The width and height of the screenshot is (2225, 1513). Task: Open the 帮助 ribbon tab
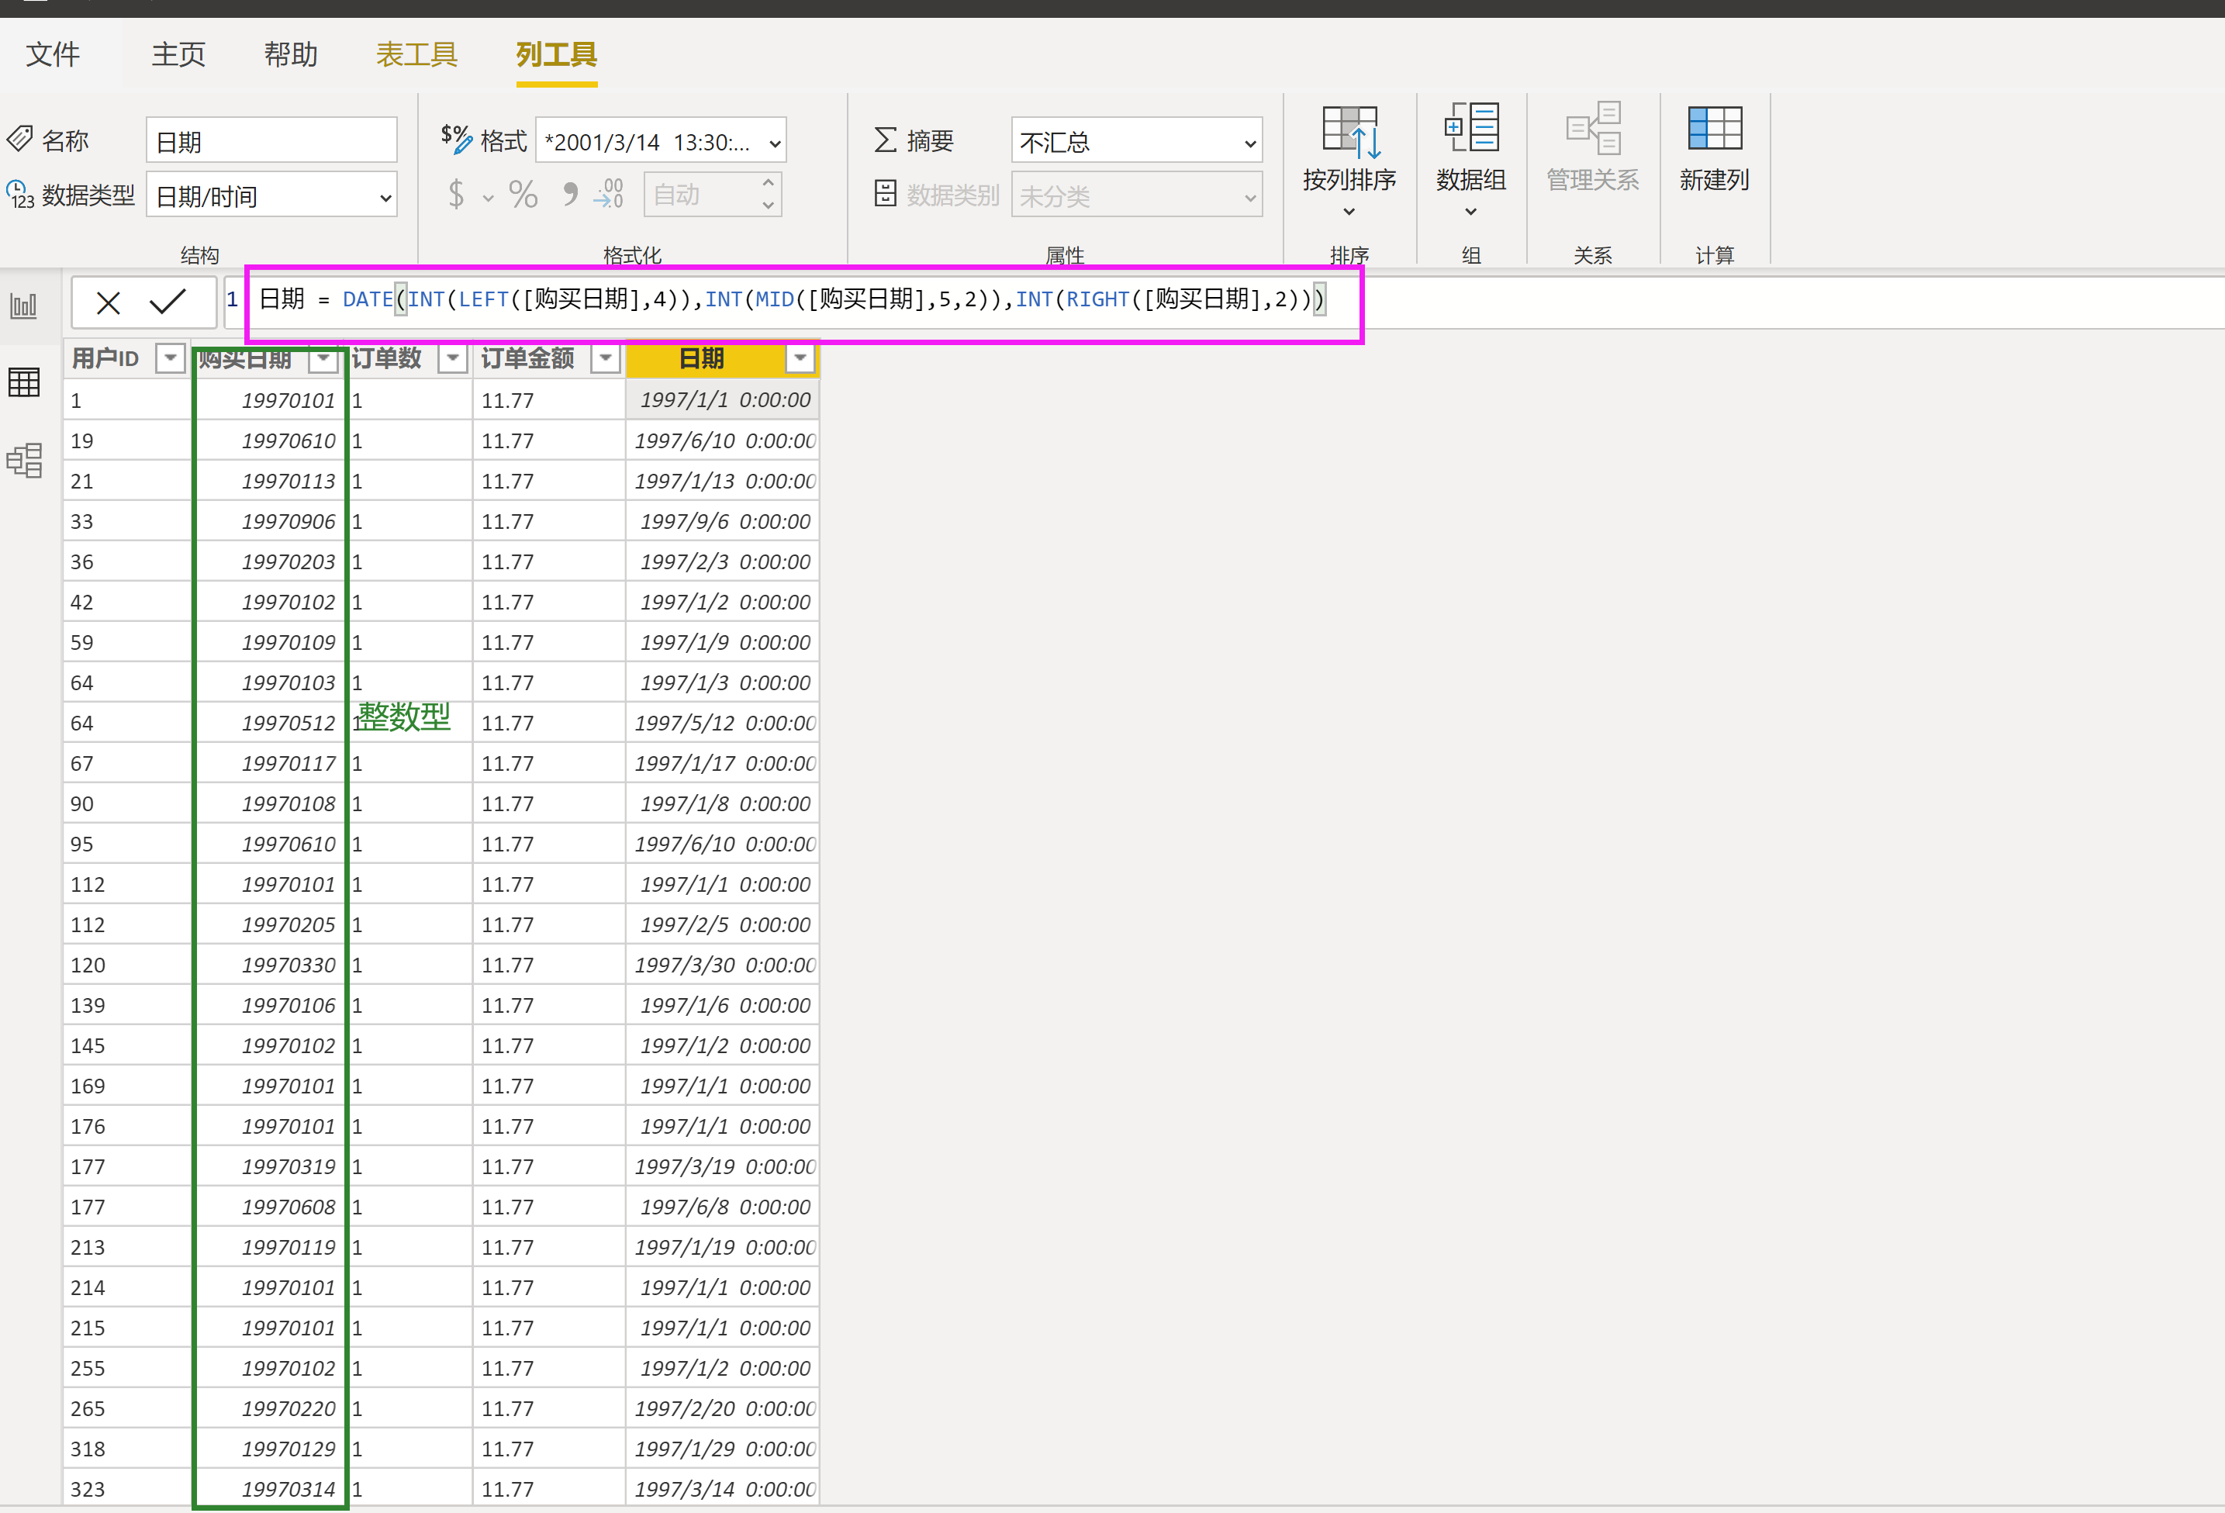(291, 54)
